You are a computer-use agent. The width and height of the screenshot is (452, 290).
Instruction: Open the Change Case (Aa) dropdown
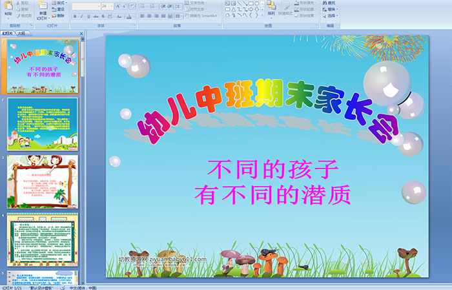(119, 16)
